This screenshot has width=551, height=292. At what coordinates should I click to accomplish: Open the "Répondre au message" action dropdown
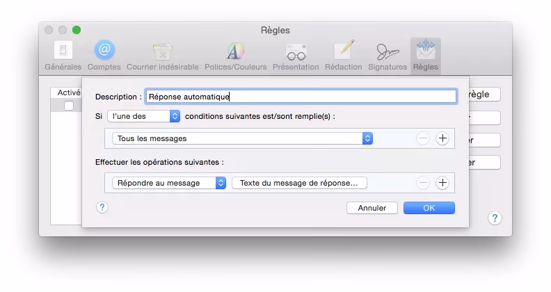pyautogui.click(x=169, y=183)
